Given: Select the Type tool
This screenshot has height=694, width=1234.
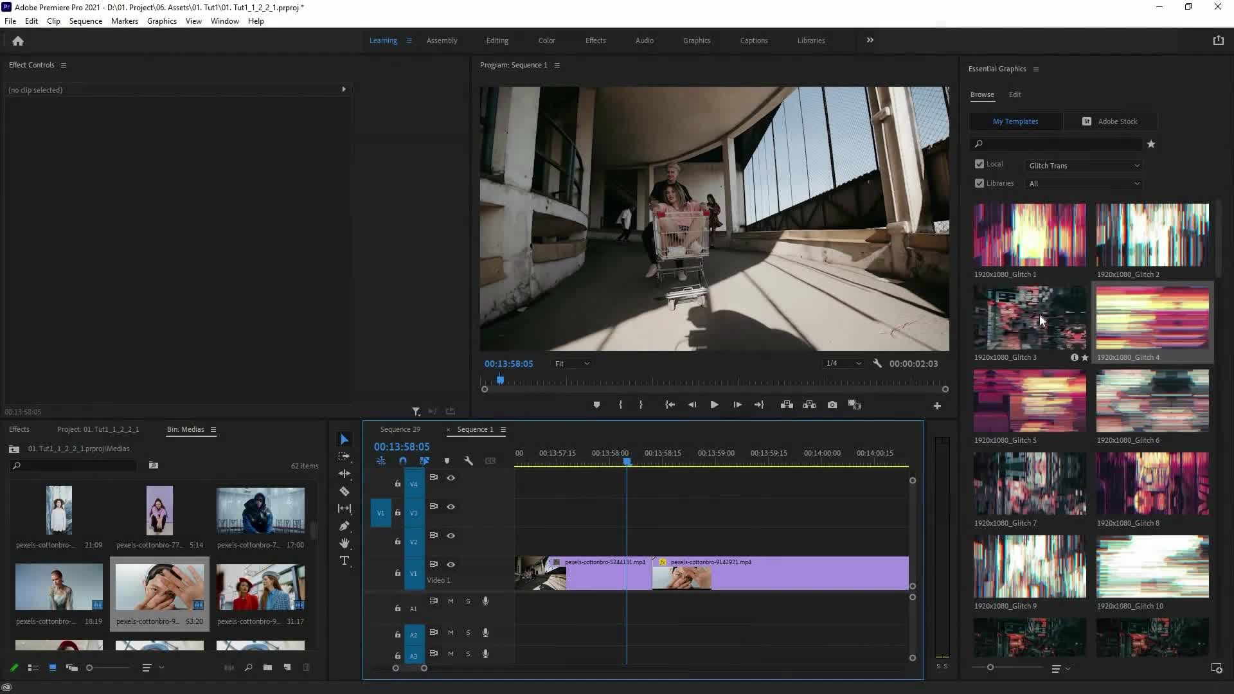Looking at the screenshot, I should click(x=344, y=561).
